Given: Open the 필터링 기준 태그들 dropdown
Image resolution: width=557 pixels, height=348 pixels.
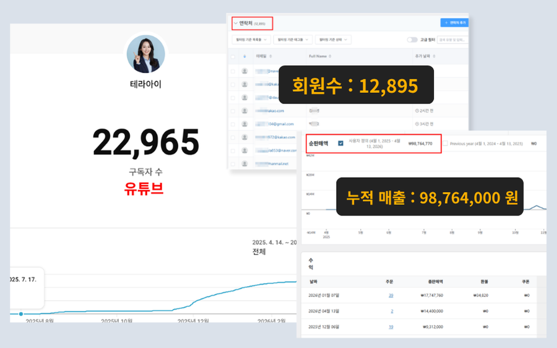Looking at the screenshot, I should [x=293, y=40].
